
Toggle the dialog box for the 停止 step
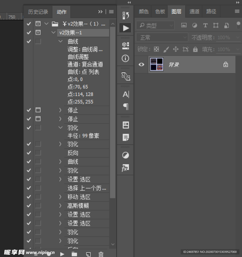(x=38, y=110)
